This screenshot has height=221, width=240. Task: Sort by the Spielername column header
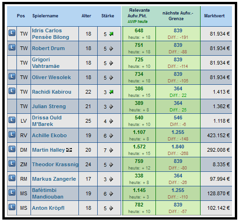(x=45, y=16)
